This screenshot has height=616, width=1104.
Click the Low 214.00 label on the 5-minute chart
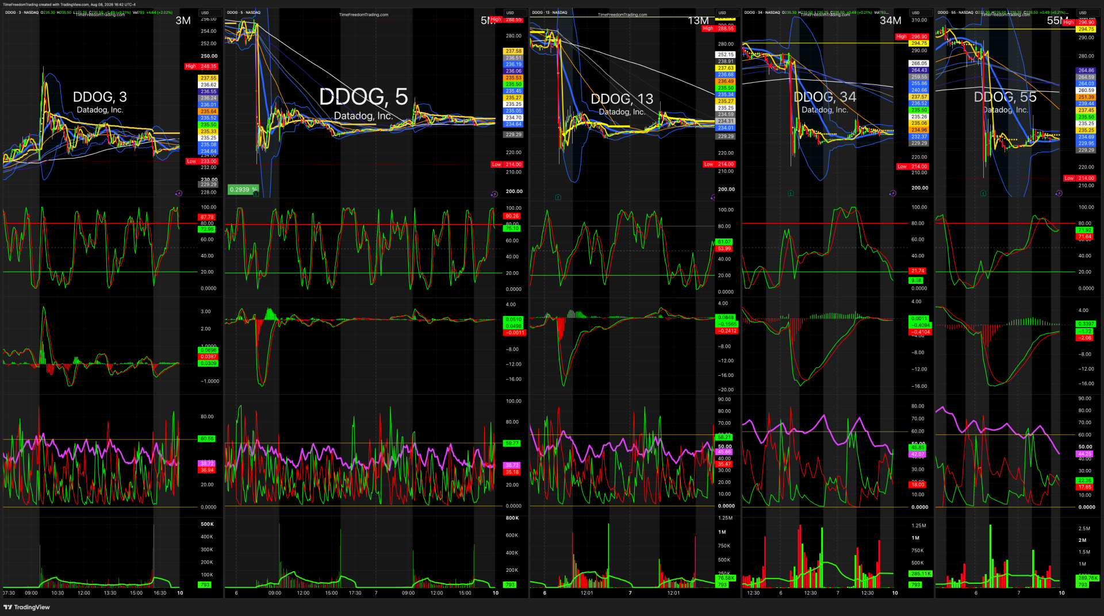(507, 164)
